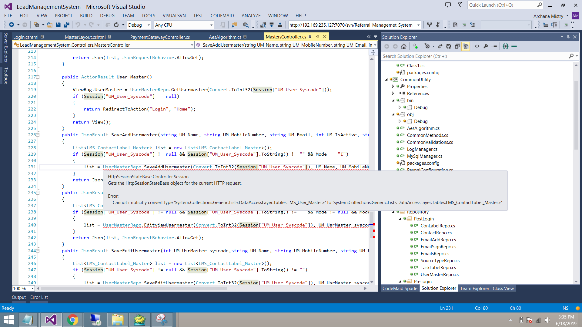Viewport: 582px width, 327px height.
Task: Collapse the SaveAddUsermaster method outlining at line 226
Action: (38, 135)
